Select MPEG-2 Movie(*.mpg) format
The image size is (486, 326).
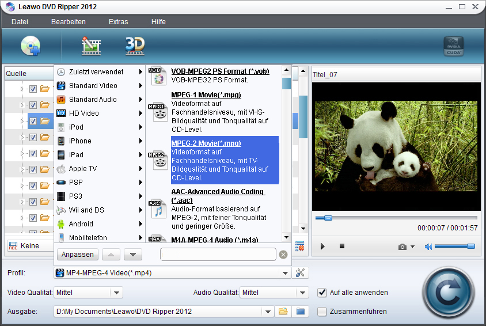[225, 160]
